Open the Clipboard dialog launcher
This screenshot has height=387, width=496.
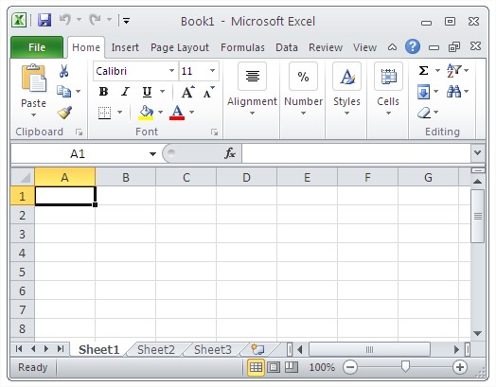tap(79, 132)
